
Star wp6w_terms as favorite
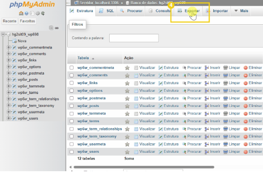(127, 121)
